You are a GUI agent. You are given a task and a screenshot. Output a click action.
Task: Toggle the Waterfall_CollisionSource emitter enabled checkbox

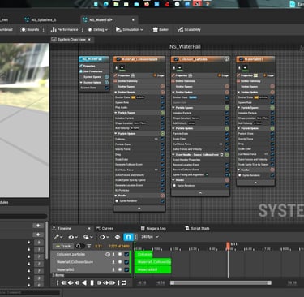(x=118, y=59)
